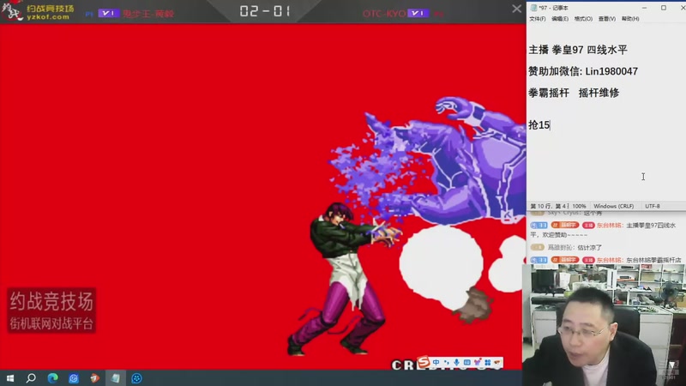Click the 第 10 行 position status

click(x=549, y=206)
